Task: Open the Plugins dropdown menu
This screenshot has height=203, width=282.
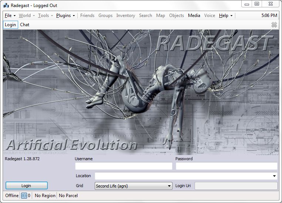Action: coord(66,16)
